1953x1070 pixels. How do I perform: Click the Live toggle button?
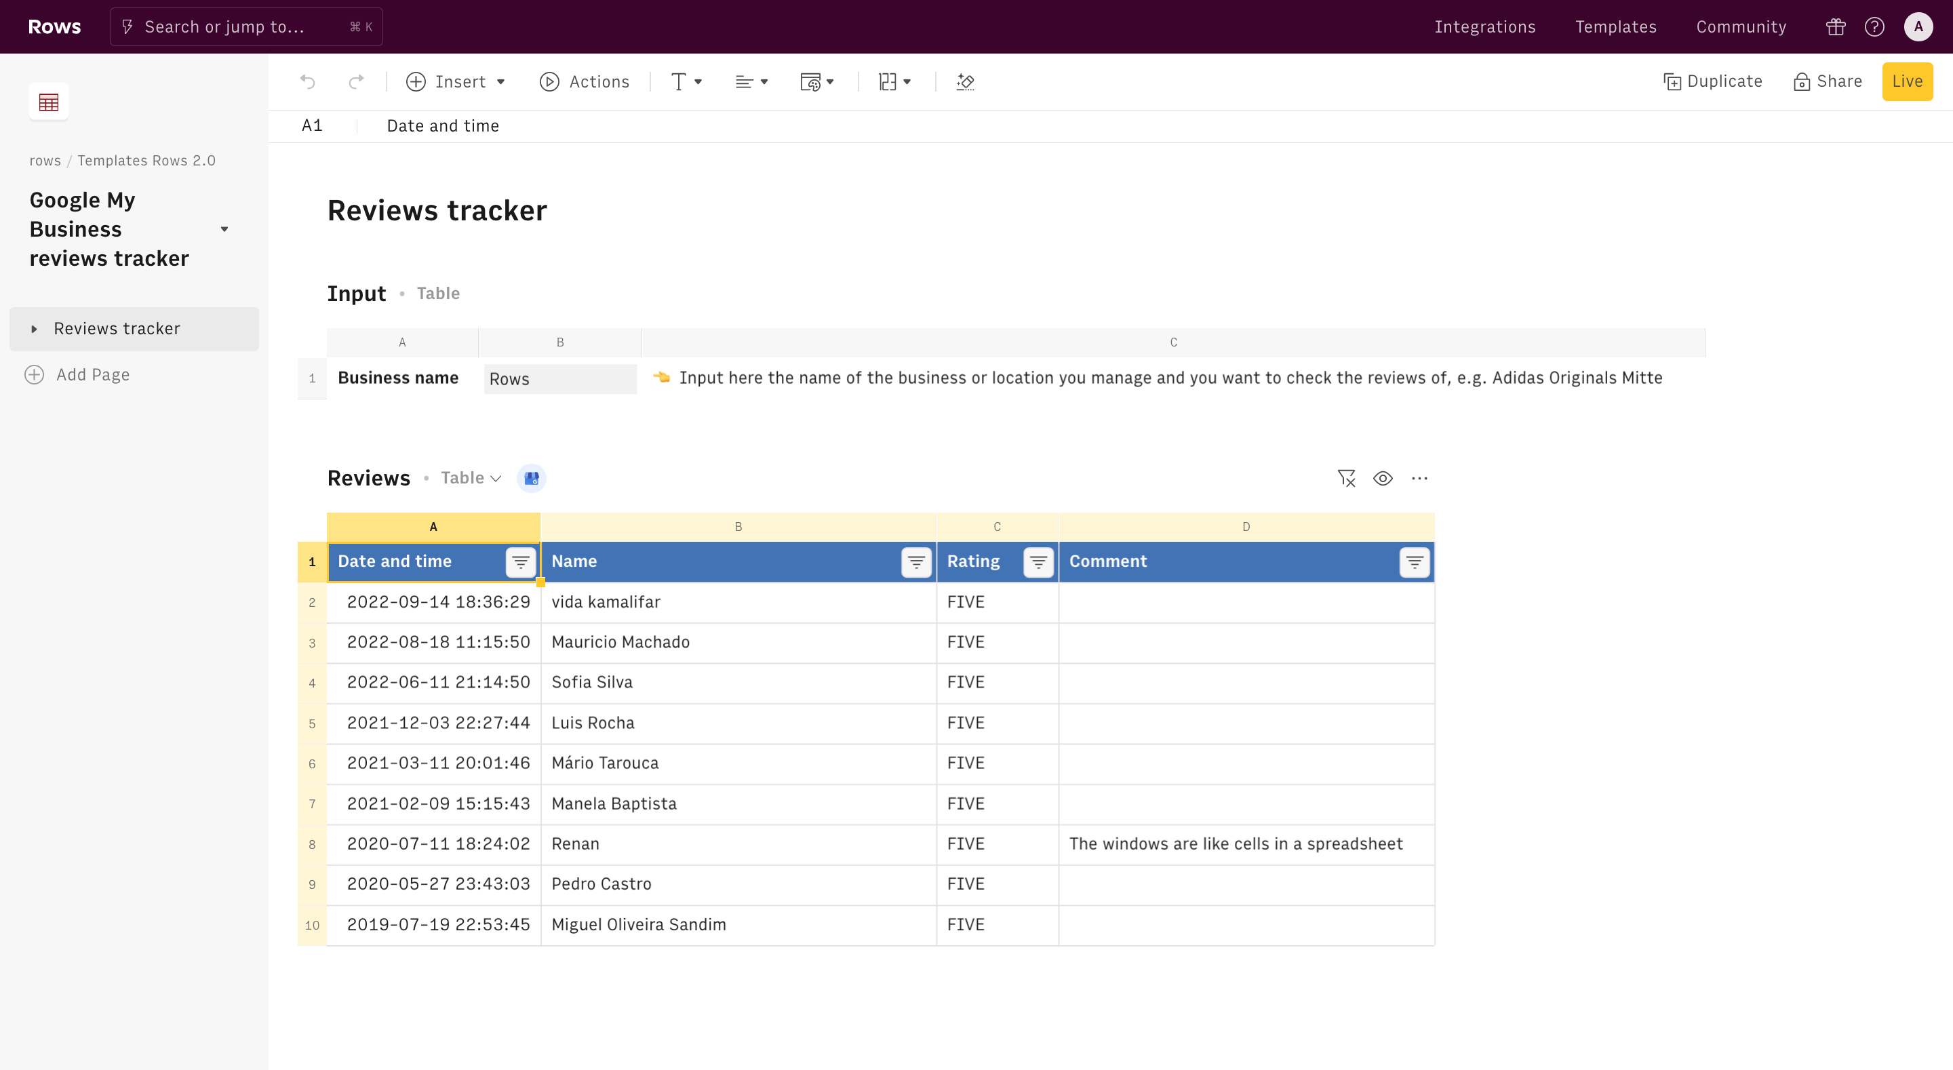click(1907, 81)
